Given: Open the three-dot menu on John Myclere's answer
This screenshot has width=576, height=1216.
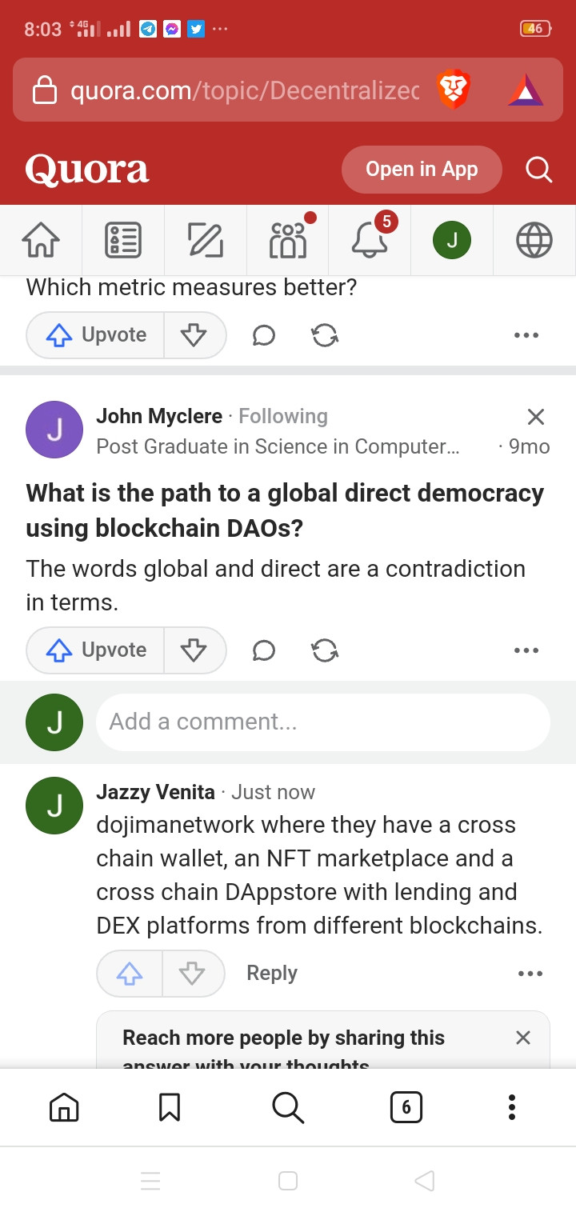Looking at the screenshot, I should 526,650.
